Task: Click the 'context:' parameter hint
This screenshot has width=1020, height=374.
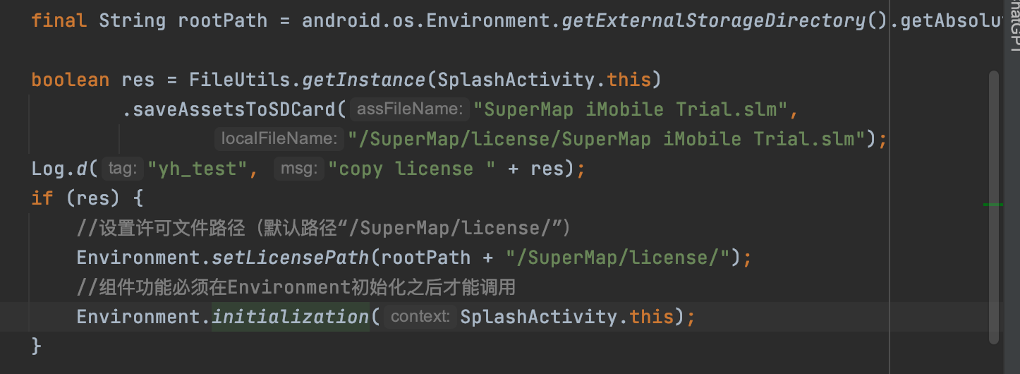Action: (x=420, y=317)
